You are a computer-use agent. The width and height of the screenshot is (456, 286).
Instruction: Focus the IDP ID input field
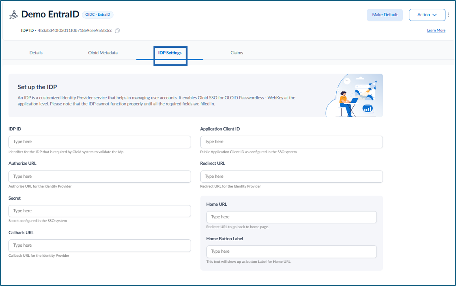point(100,142)
